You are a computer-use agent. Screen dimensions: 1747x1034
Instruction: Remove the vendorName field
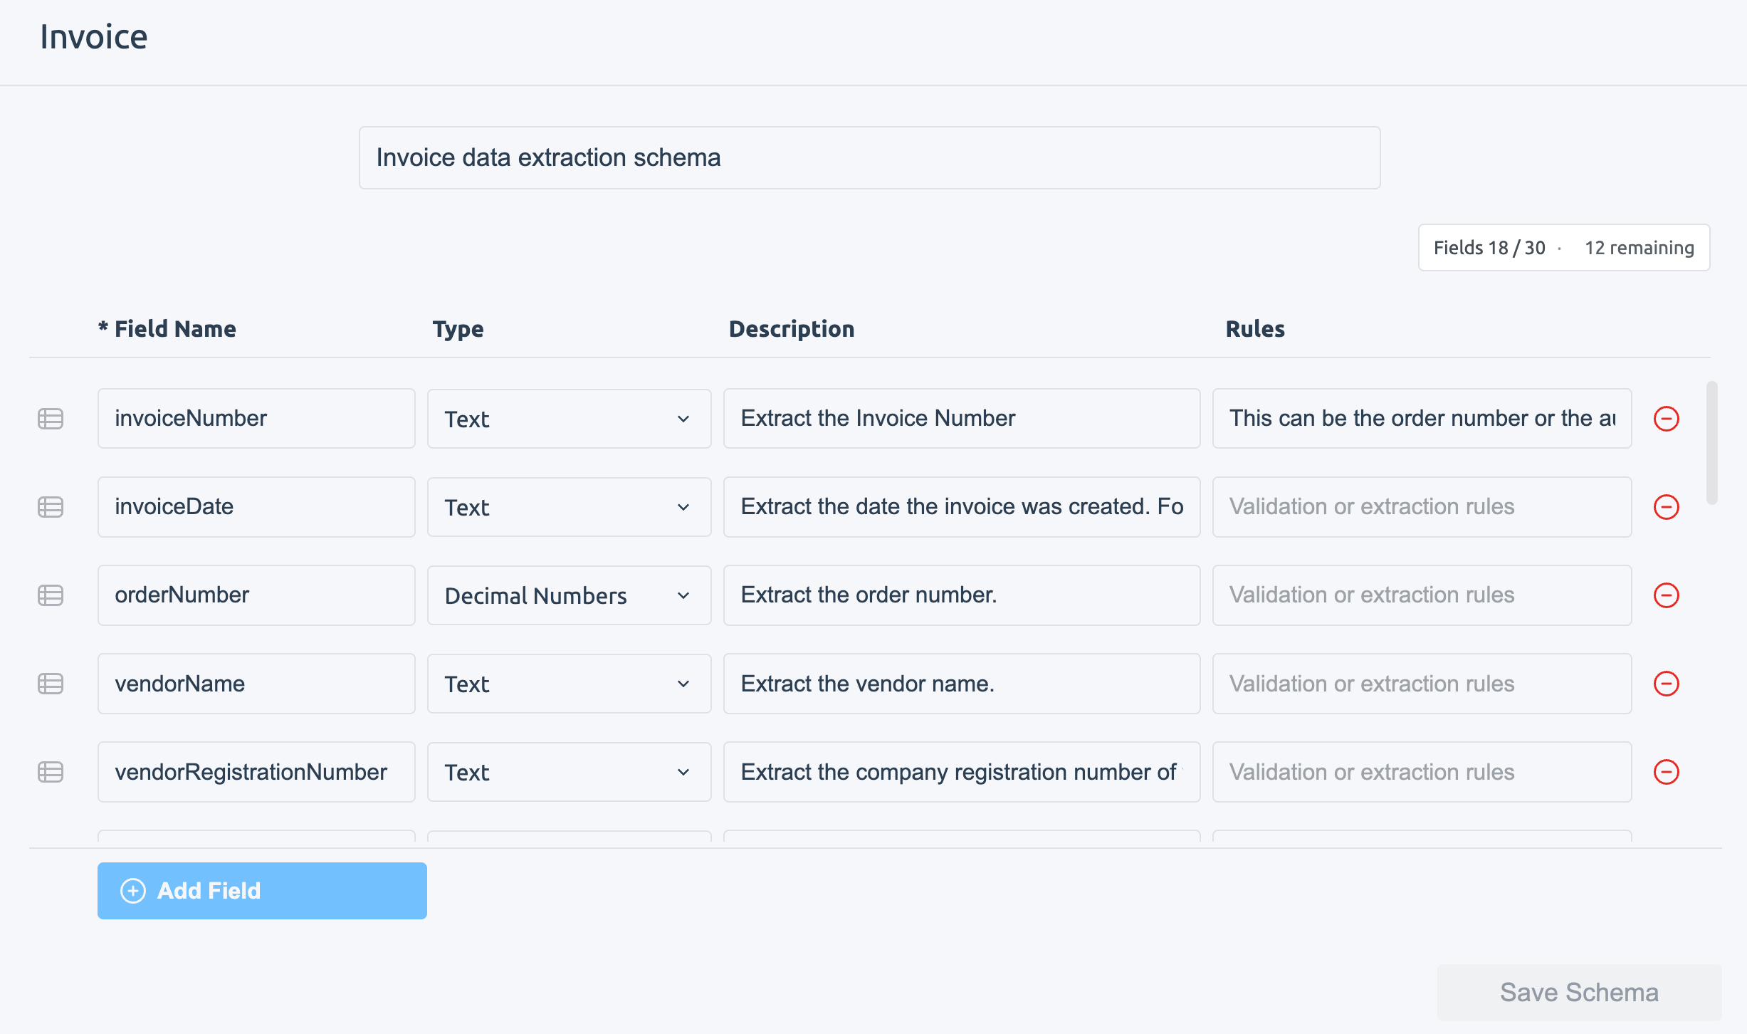click(1667, 683)
